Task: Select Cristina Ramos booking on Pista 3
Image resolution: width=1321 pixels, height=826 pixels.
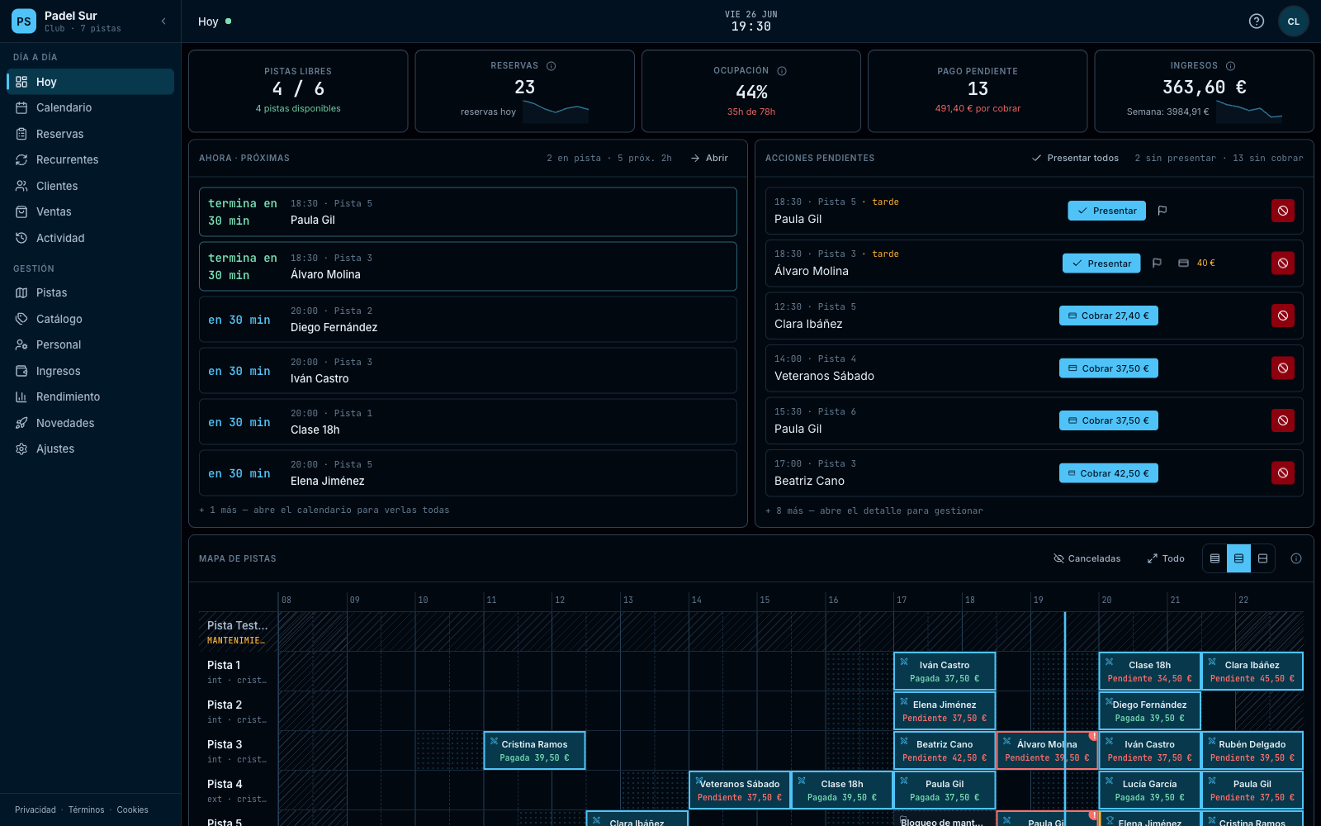Action: [x=534, y=750]
